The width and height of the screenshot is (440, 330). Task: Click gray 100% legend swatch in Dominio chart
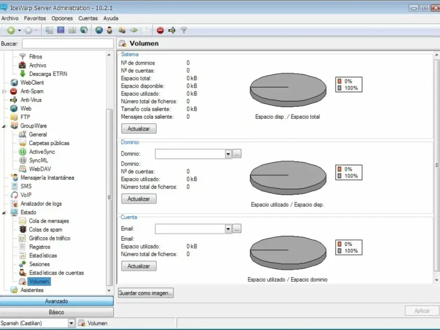click(x=339, y=176)
